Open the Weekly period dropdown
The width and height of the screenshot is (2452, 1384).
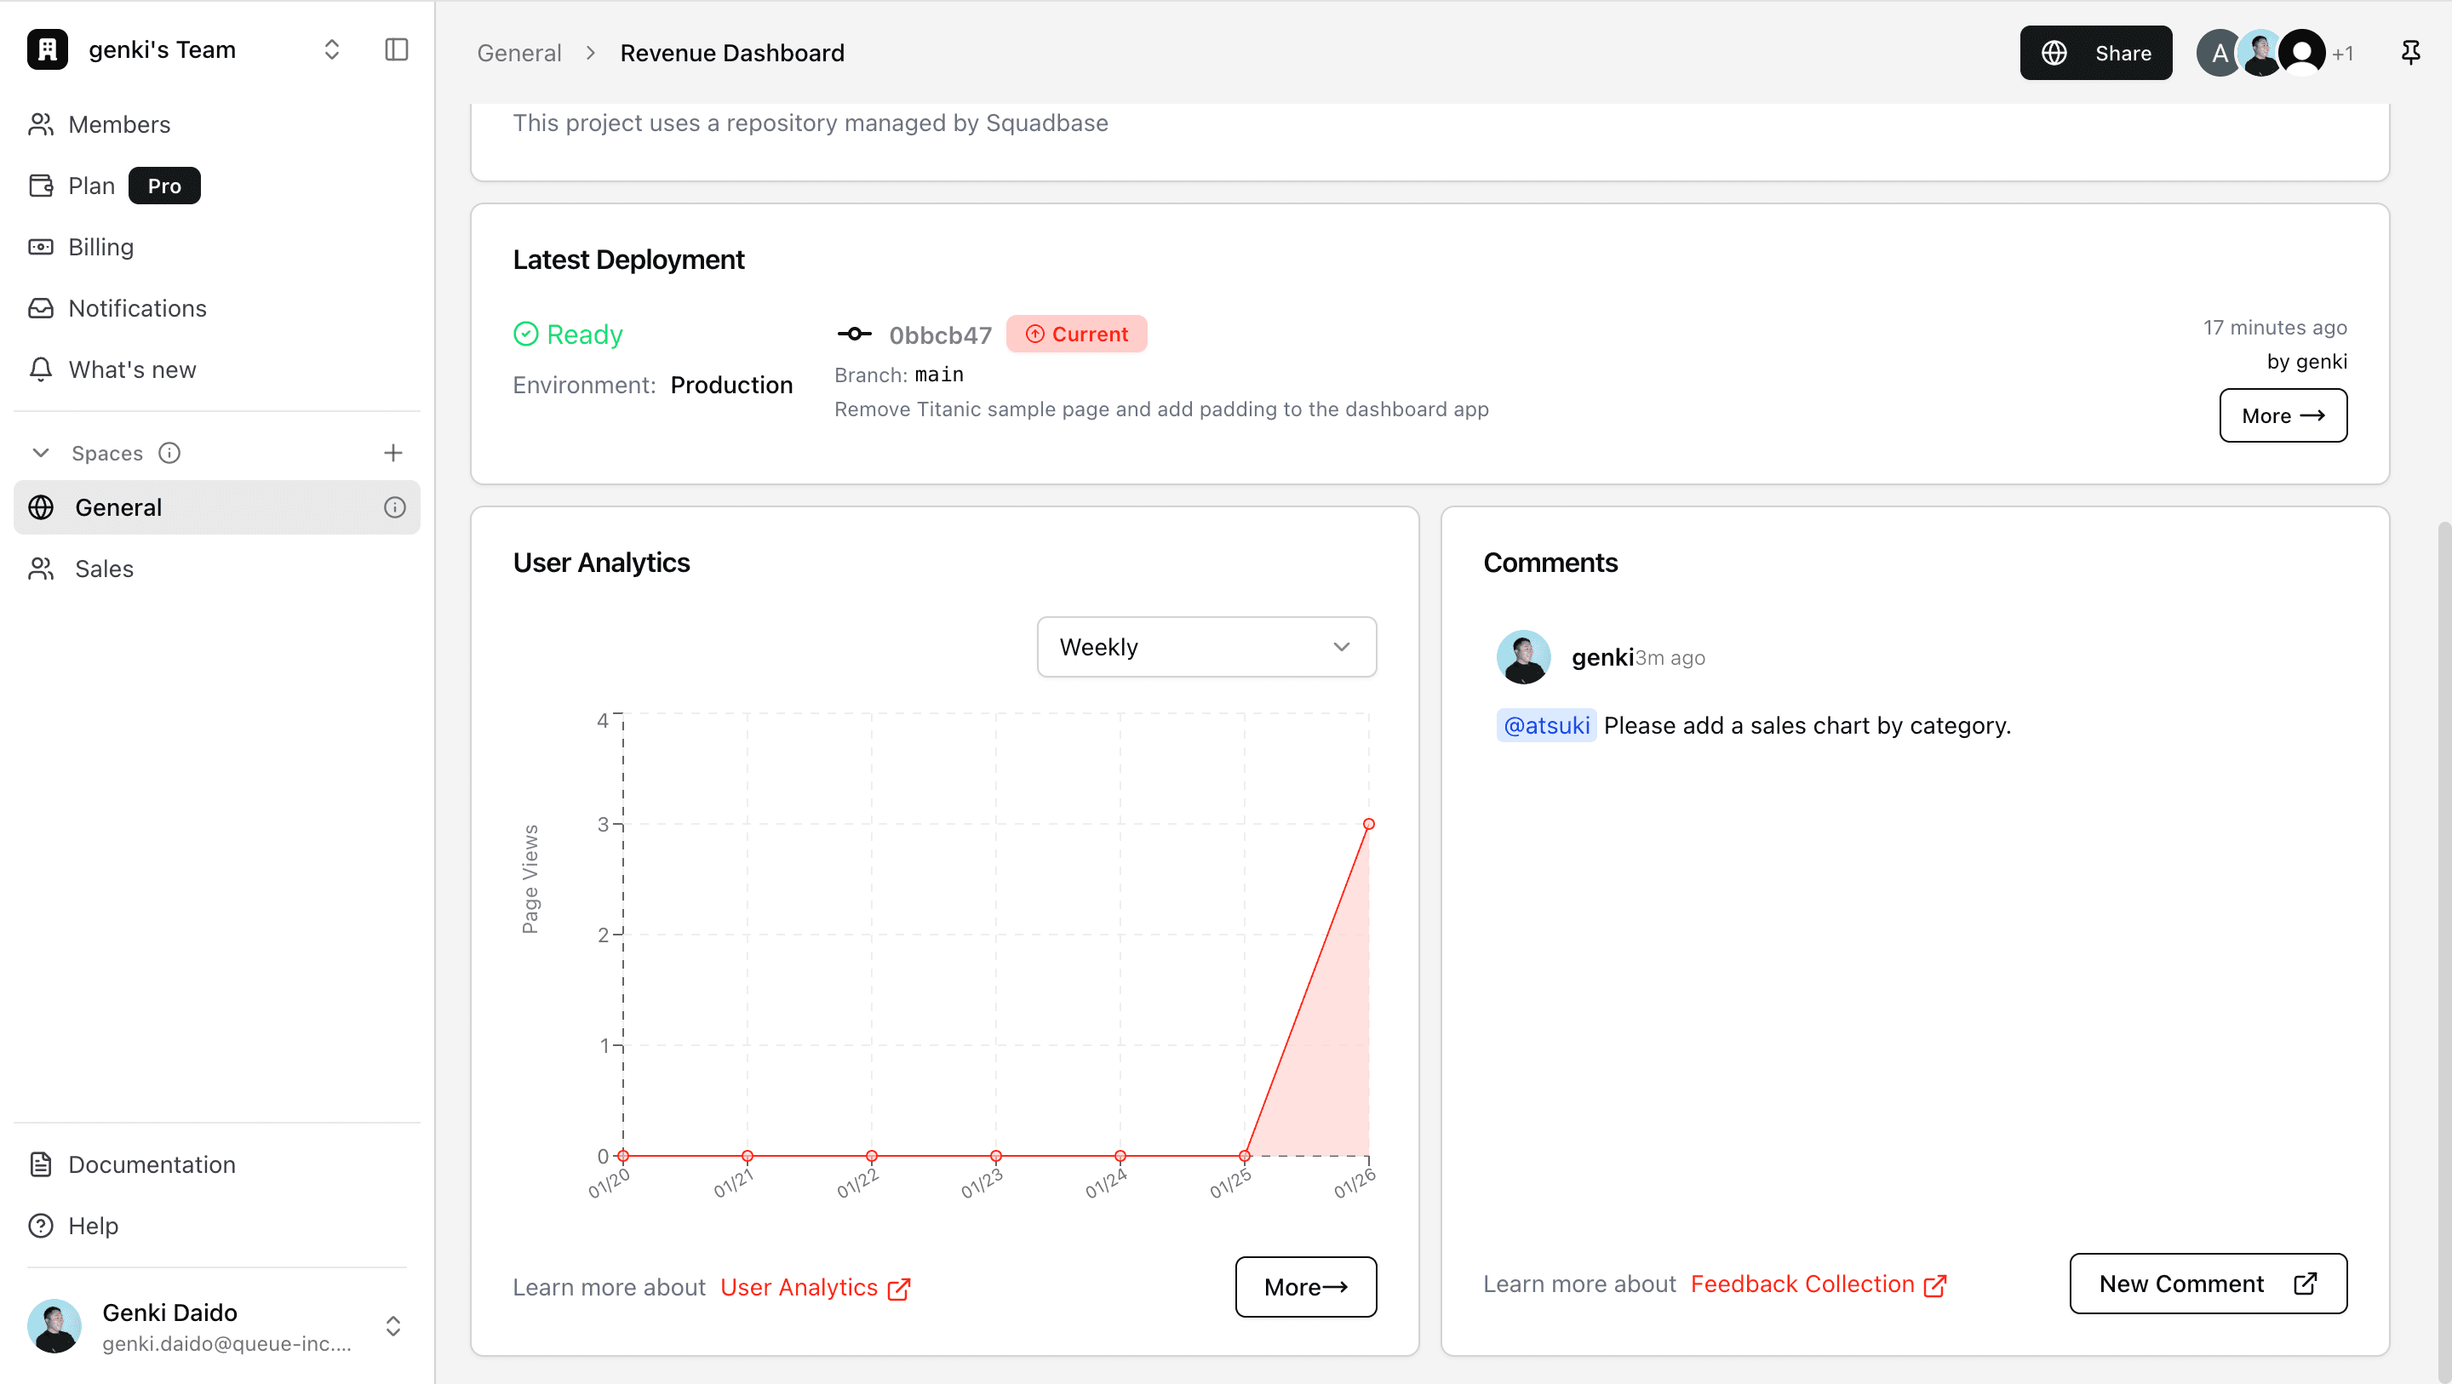(1206, 647)
